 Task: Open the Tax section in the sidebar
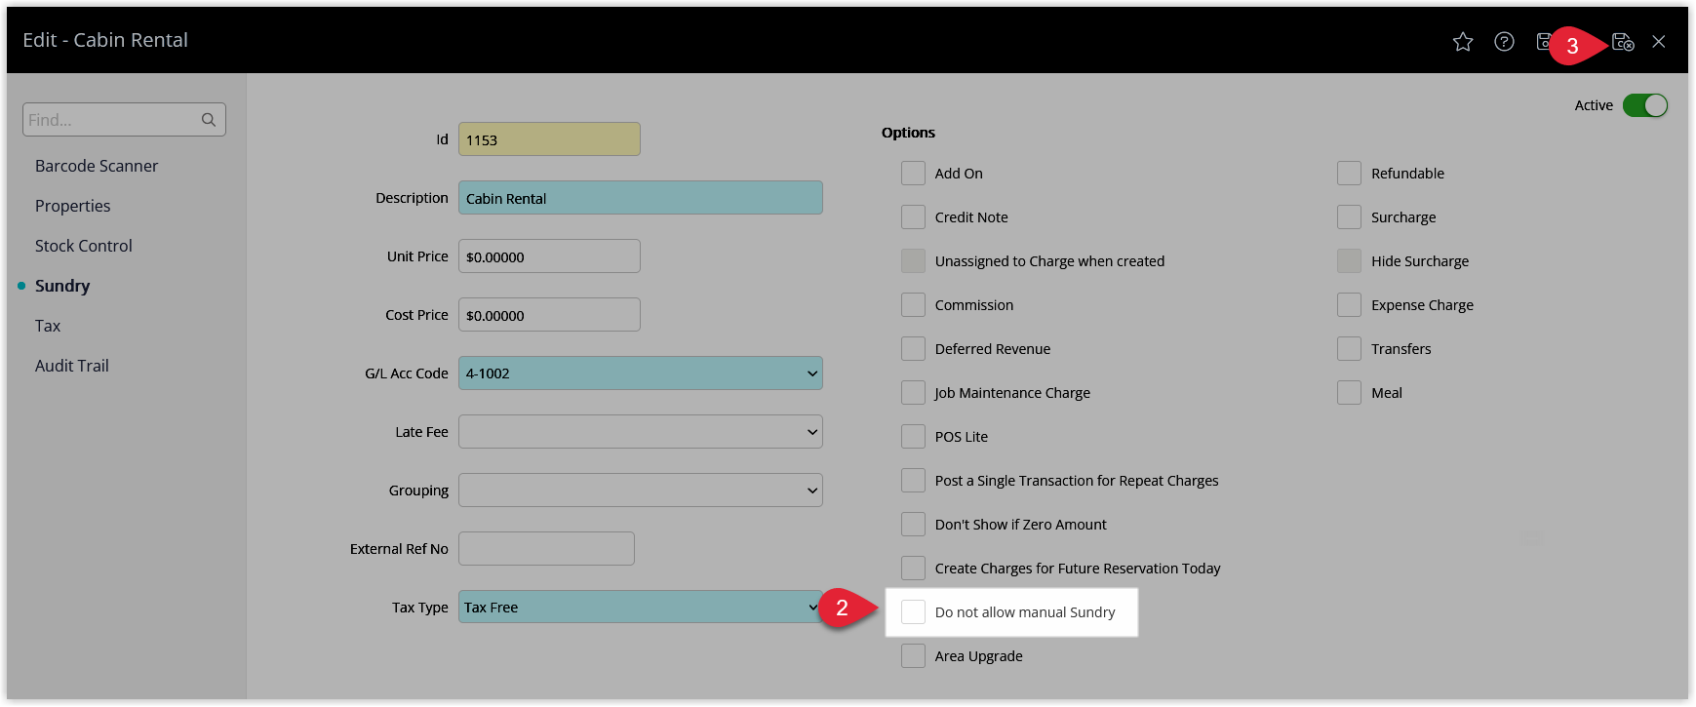click(48, 326)
